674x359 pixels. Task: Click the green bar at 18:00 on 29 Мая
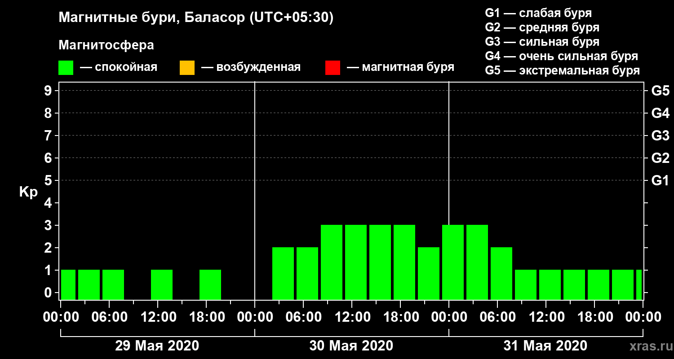210,285
